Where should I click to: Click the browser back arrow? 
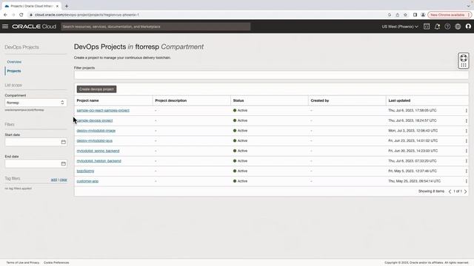5,15
